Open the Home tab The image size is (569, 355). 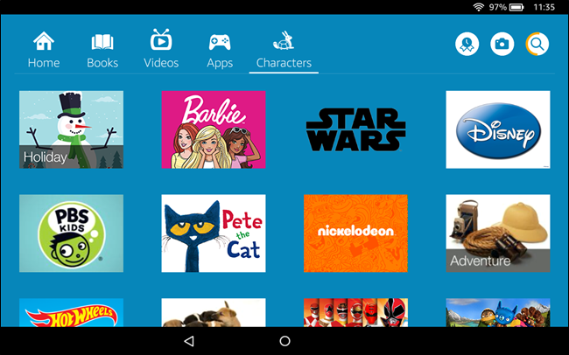pos(44,50)
